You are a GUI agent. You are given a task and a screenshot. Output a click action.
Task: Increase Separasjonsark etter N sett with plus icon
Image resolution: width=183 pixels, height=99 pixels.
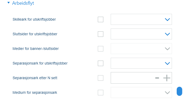click(167, 78)
